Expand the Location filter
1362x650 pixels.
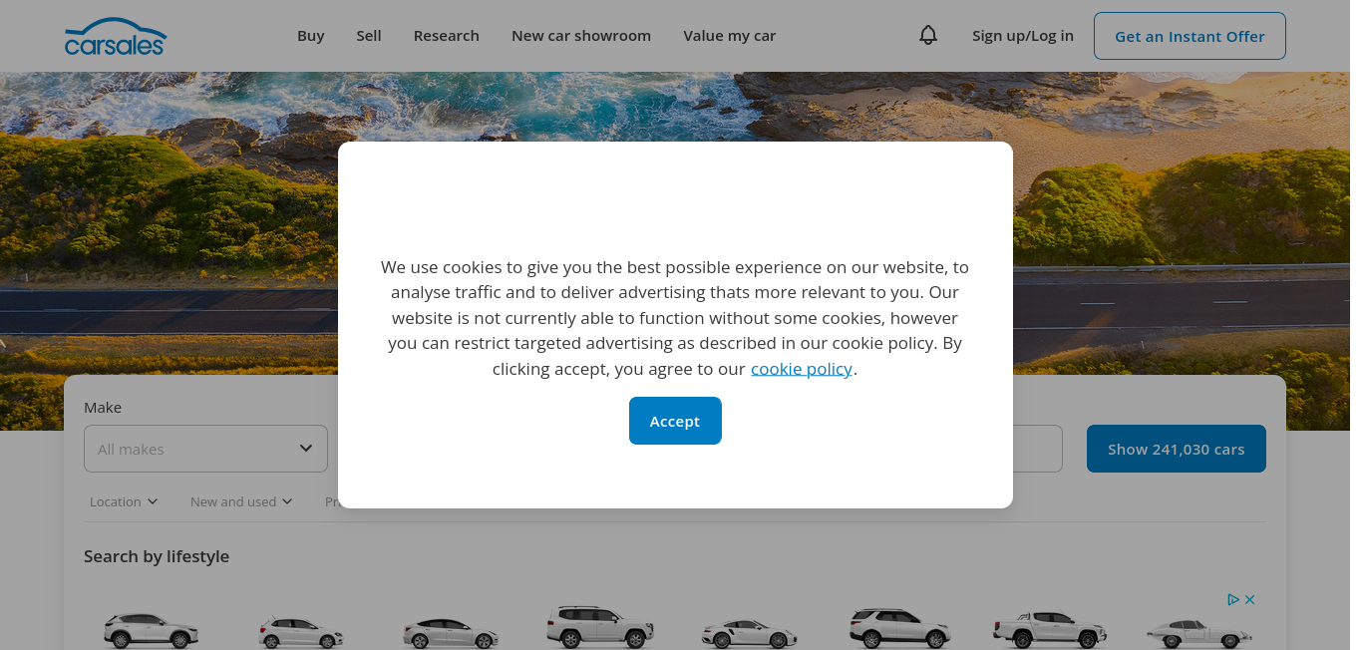click(124, 501)
